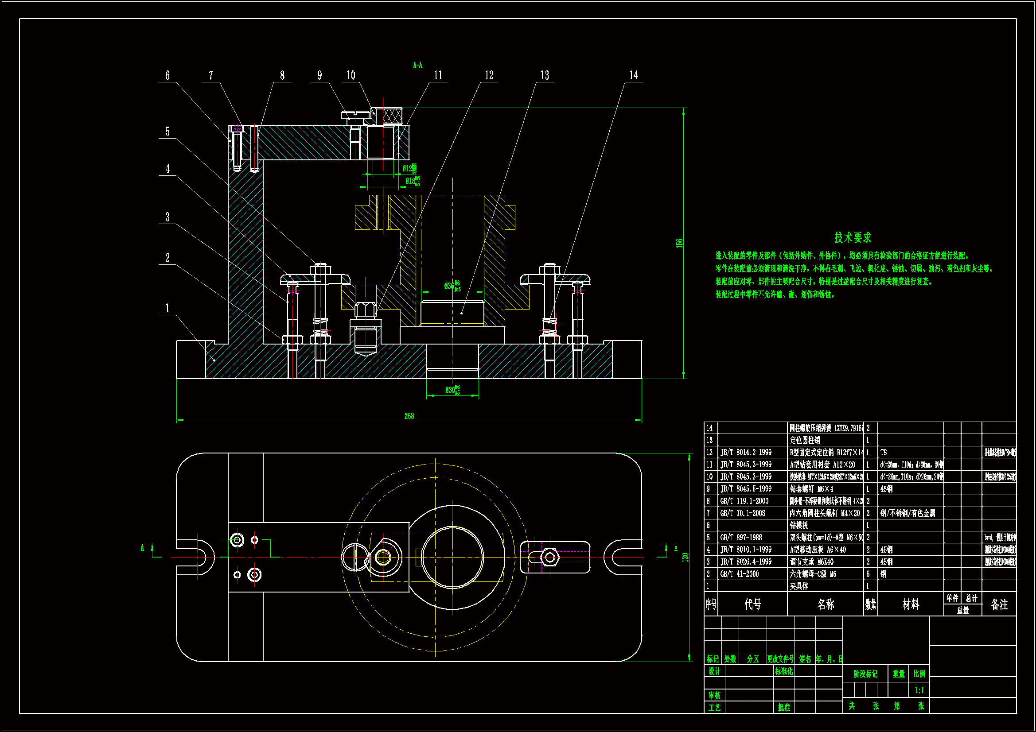Select the 120 width dimension in plan view
Image resolution: width=1036 pixels, height=732 pixels.
[x=685, y=558]
